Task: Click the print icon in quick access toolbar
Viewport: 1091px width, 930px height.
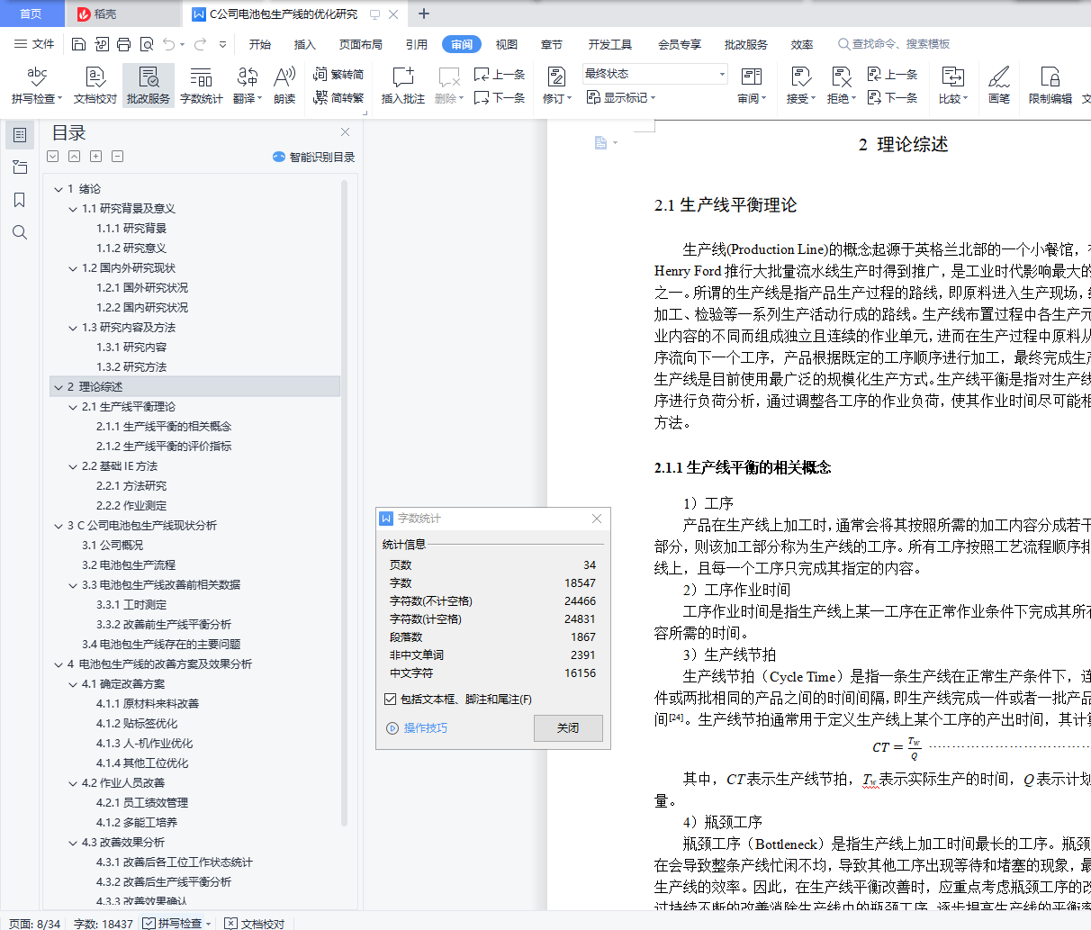Action: pos(123,44)
